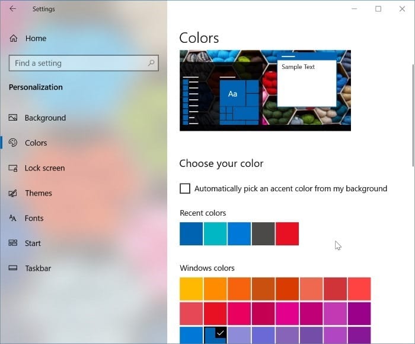The height and width of the screenshot is (344, 415).
Task: Select last swatch in second Windows colors row
Action: tap(359, 314)
